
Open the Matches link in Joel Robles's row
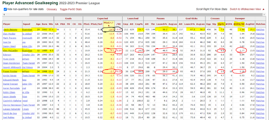pos(260,118)
